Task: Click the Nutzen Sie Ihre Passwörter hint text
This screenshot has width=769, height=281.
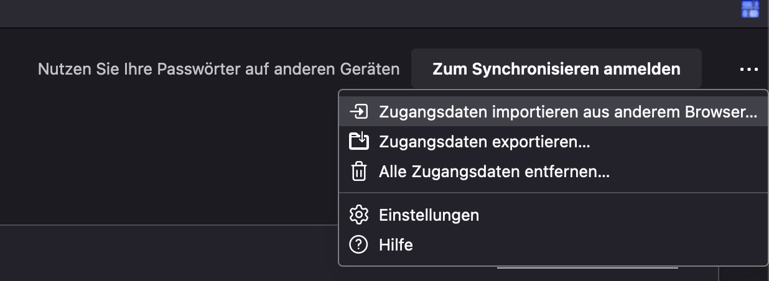Action: tap(218, 69)
